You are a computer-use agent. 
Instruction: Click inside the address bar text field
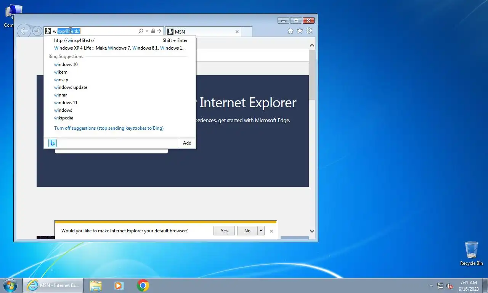(x=95, y=31)
